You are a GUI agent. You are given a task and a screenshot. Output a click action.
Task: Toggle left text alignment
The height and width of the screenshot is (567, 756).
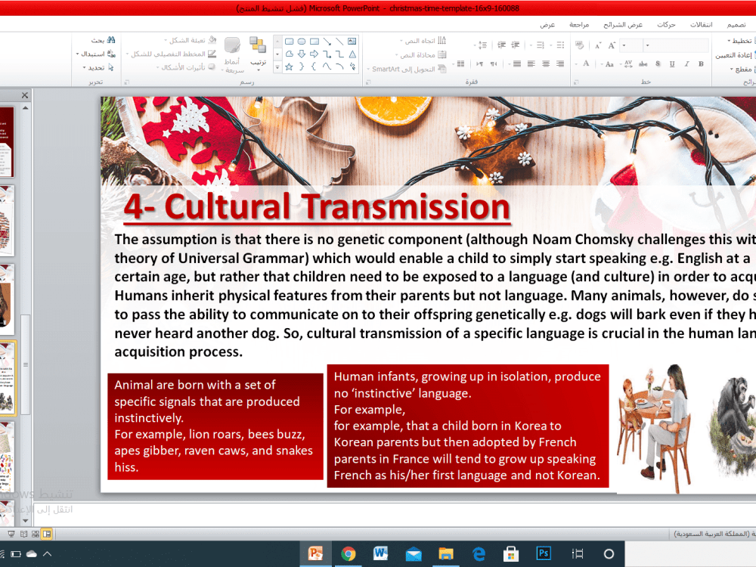point(531,64)
